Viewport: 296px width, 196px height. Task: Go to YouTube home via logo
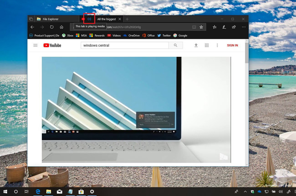(52, 45)
